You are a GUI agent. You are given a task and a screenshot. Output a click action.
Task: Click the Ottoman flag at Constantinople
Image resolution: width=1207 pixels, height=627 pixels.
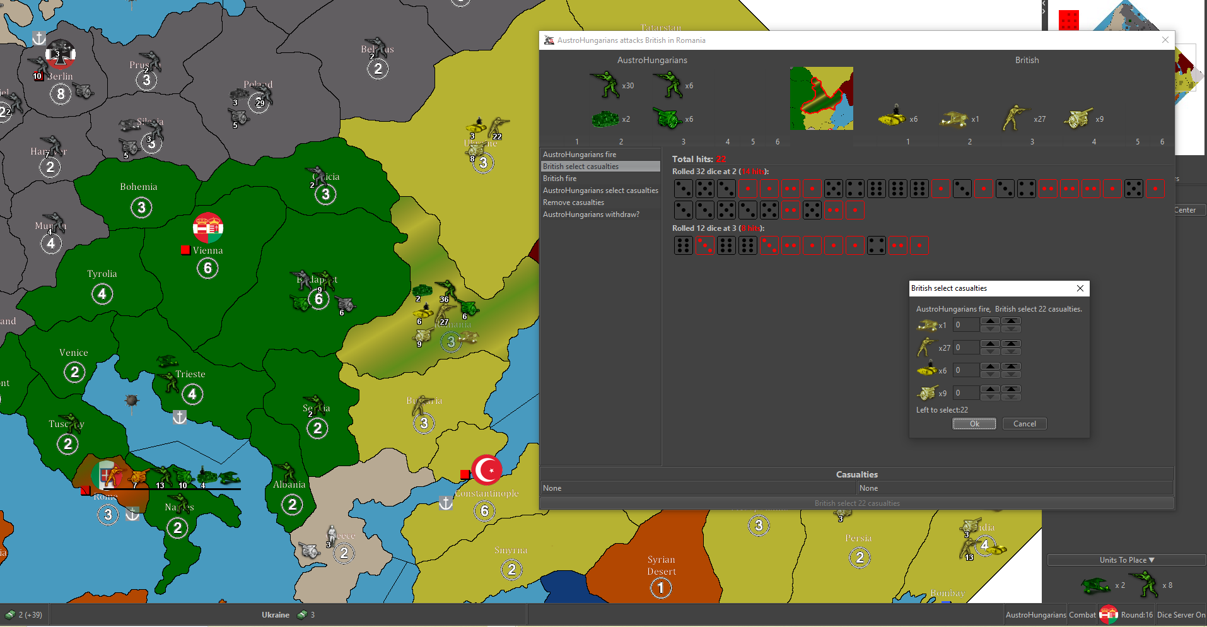pos(487,470)
